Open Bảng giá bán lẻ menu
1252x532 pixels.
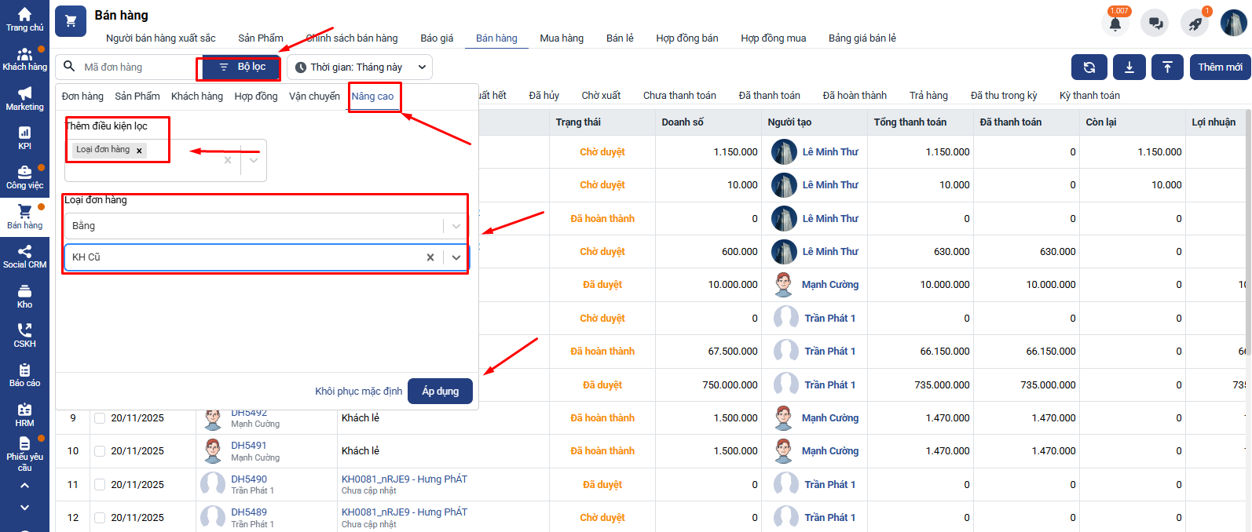click(862, 38)
